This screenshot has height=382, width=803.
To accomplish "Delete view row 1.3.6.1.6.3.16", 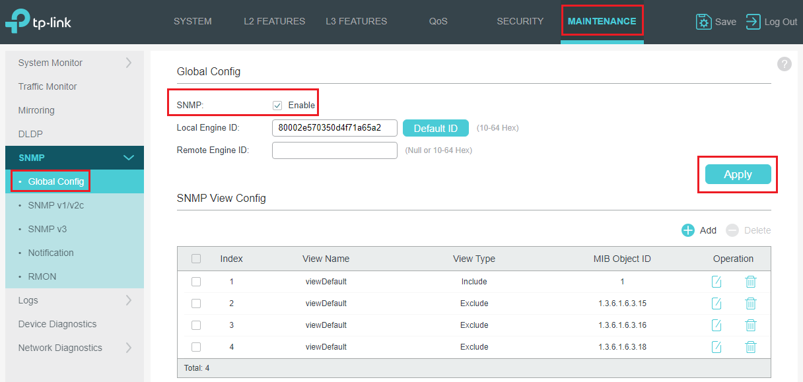I will 751,325.
